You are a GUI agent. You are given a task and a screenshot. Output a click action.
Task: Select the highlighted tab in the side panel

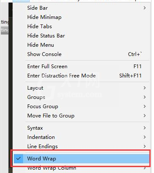click(5, 30)
